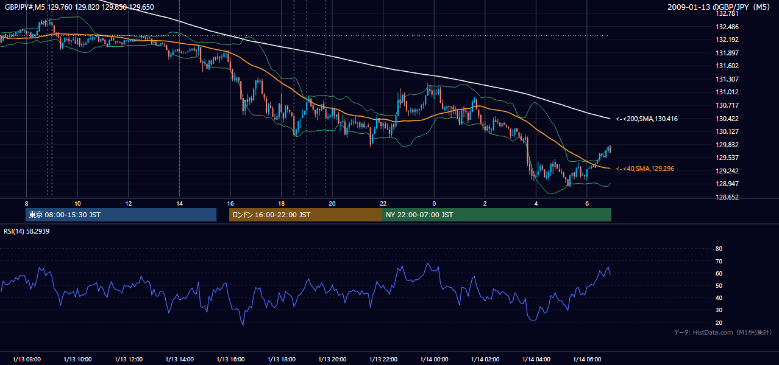
Task: Select the 200 SMA value label 130.416
Action: coord(647,119)
